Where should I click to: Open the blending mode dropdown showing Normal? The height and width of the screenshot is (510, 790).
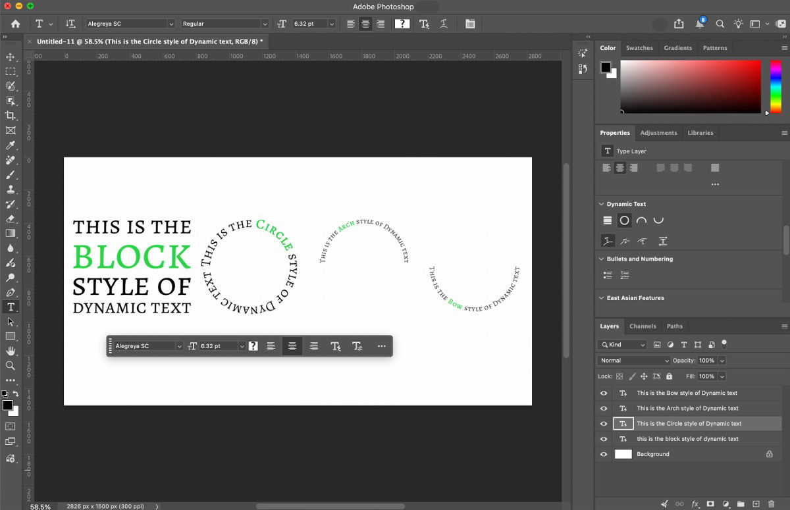633,361
